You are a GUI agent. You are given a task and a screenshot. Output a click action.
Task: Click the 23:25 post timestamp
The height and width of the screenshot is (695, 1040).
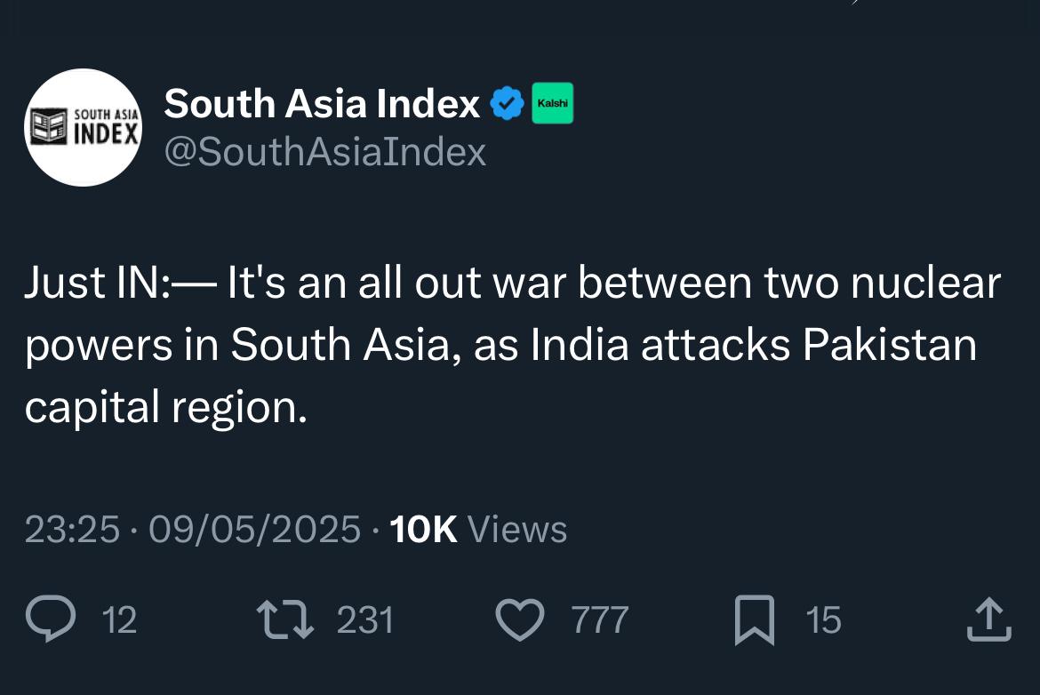click(x=72, y=530)
